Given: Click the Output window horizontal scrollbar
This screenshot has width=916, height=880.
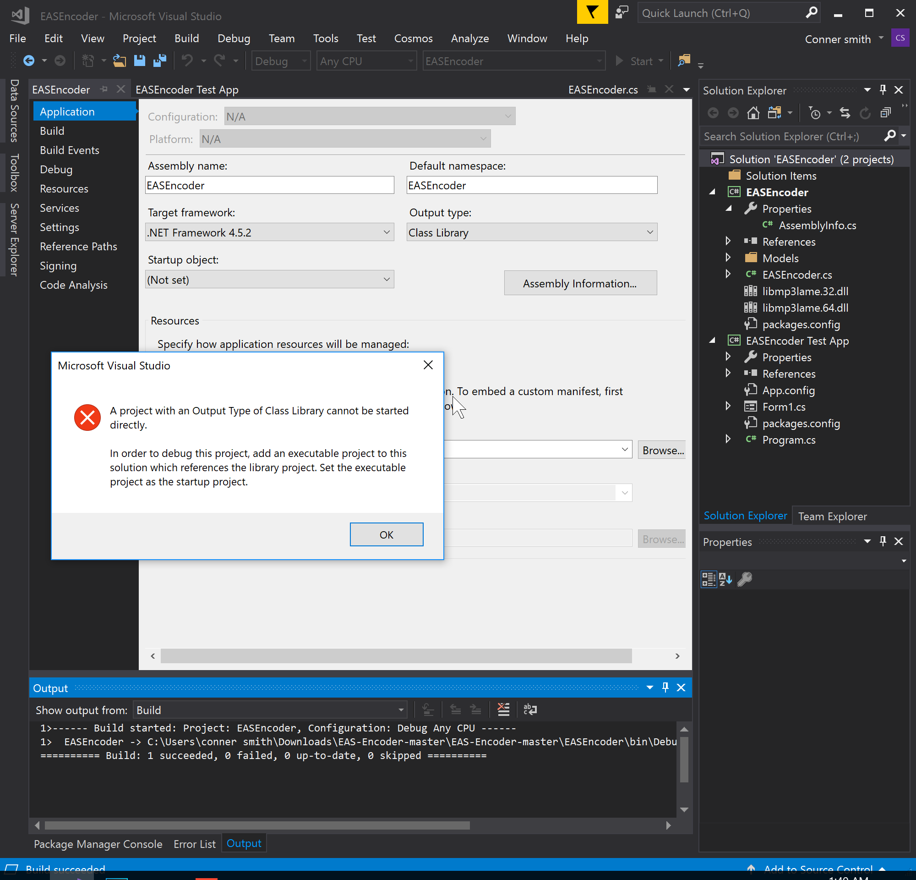Looking at the screenshot, I should tap(257, 826).
